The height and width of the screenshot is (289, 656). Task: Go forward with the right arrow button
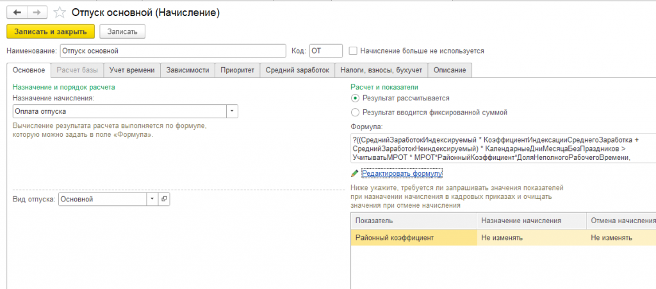click(x=37, y=13)
